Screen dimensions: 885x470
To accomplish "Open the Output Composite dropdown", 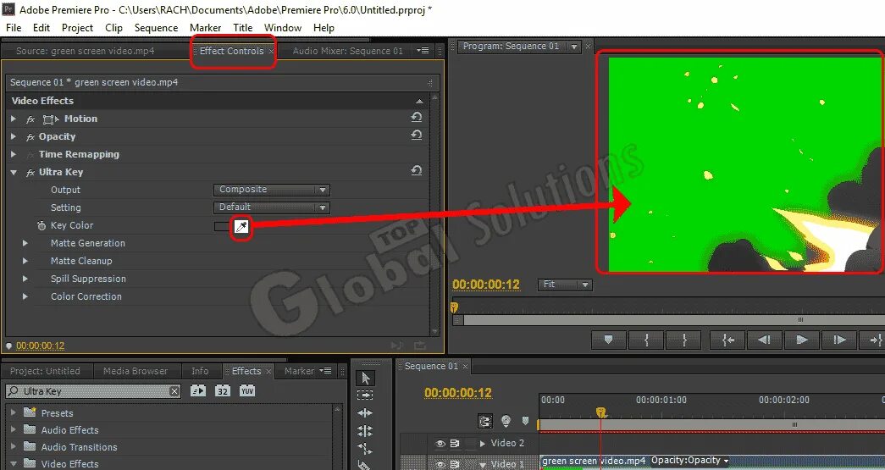I will pos(272,190).
